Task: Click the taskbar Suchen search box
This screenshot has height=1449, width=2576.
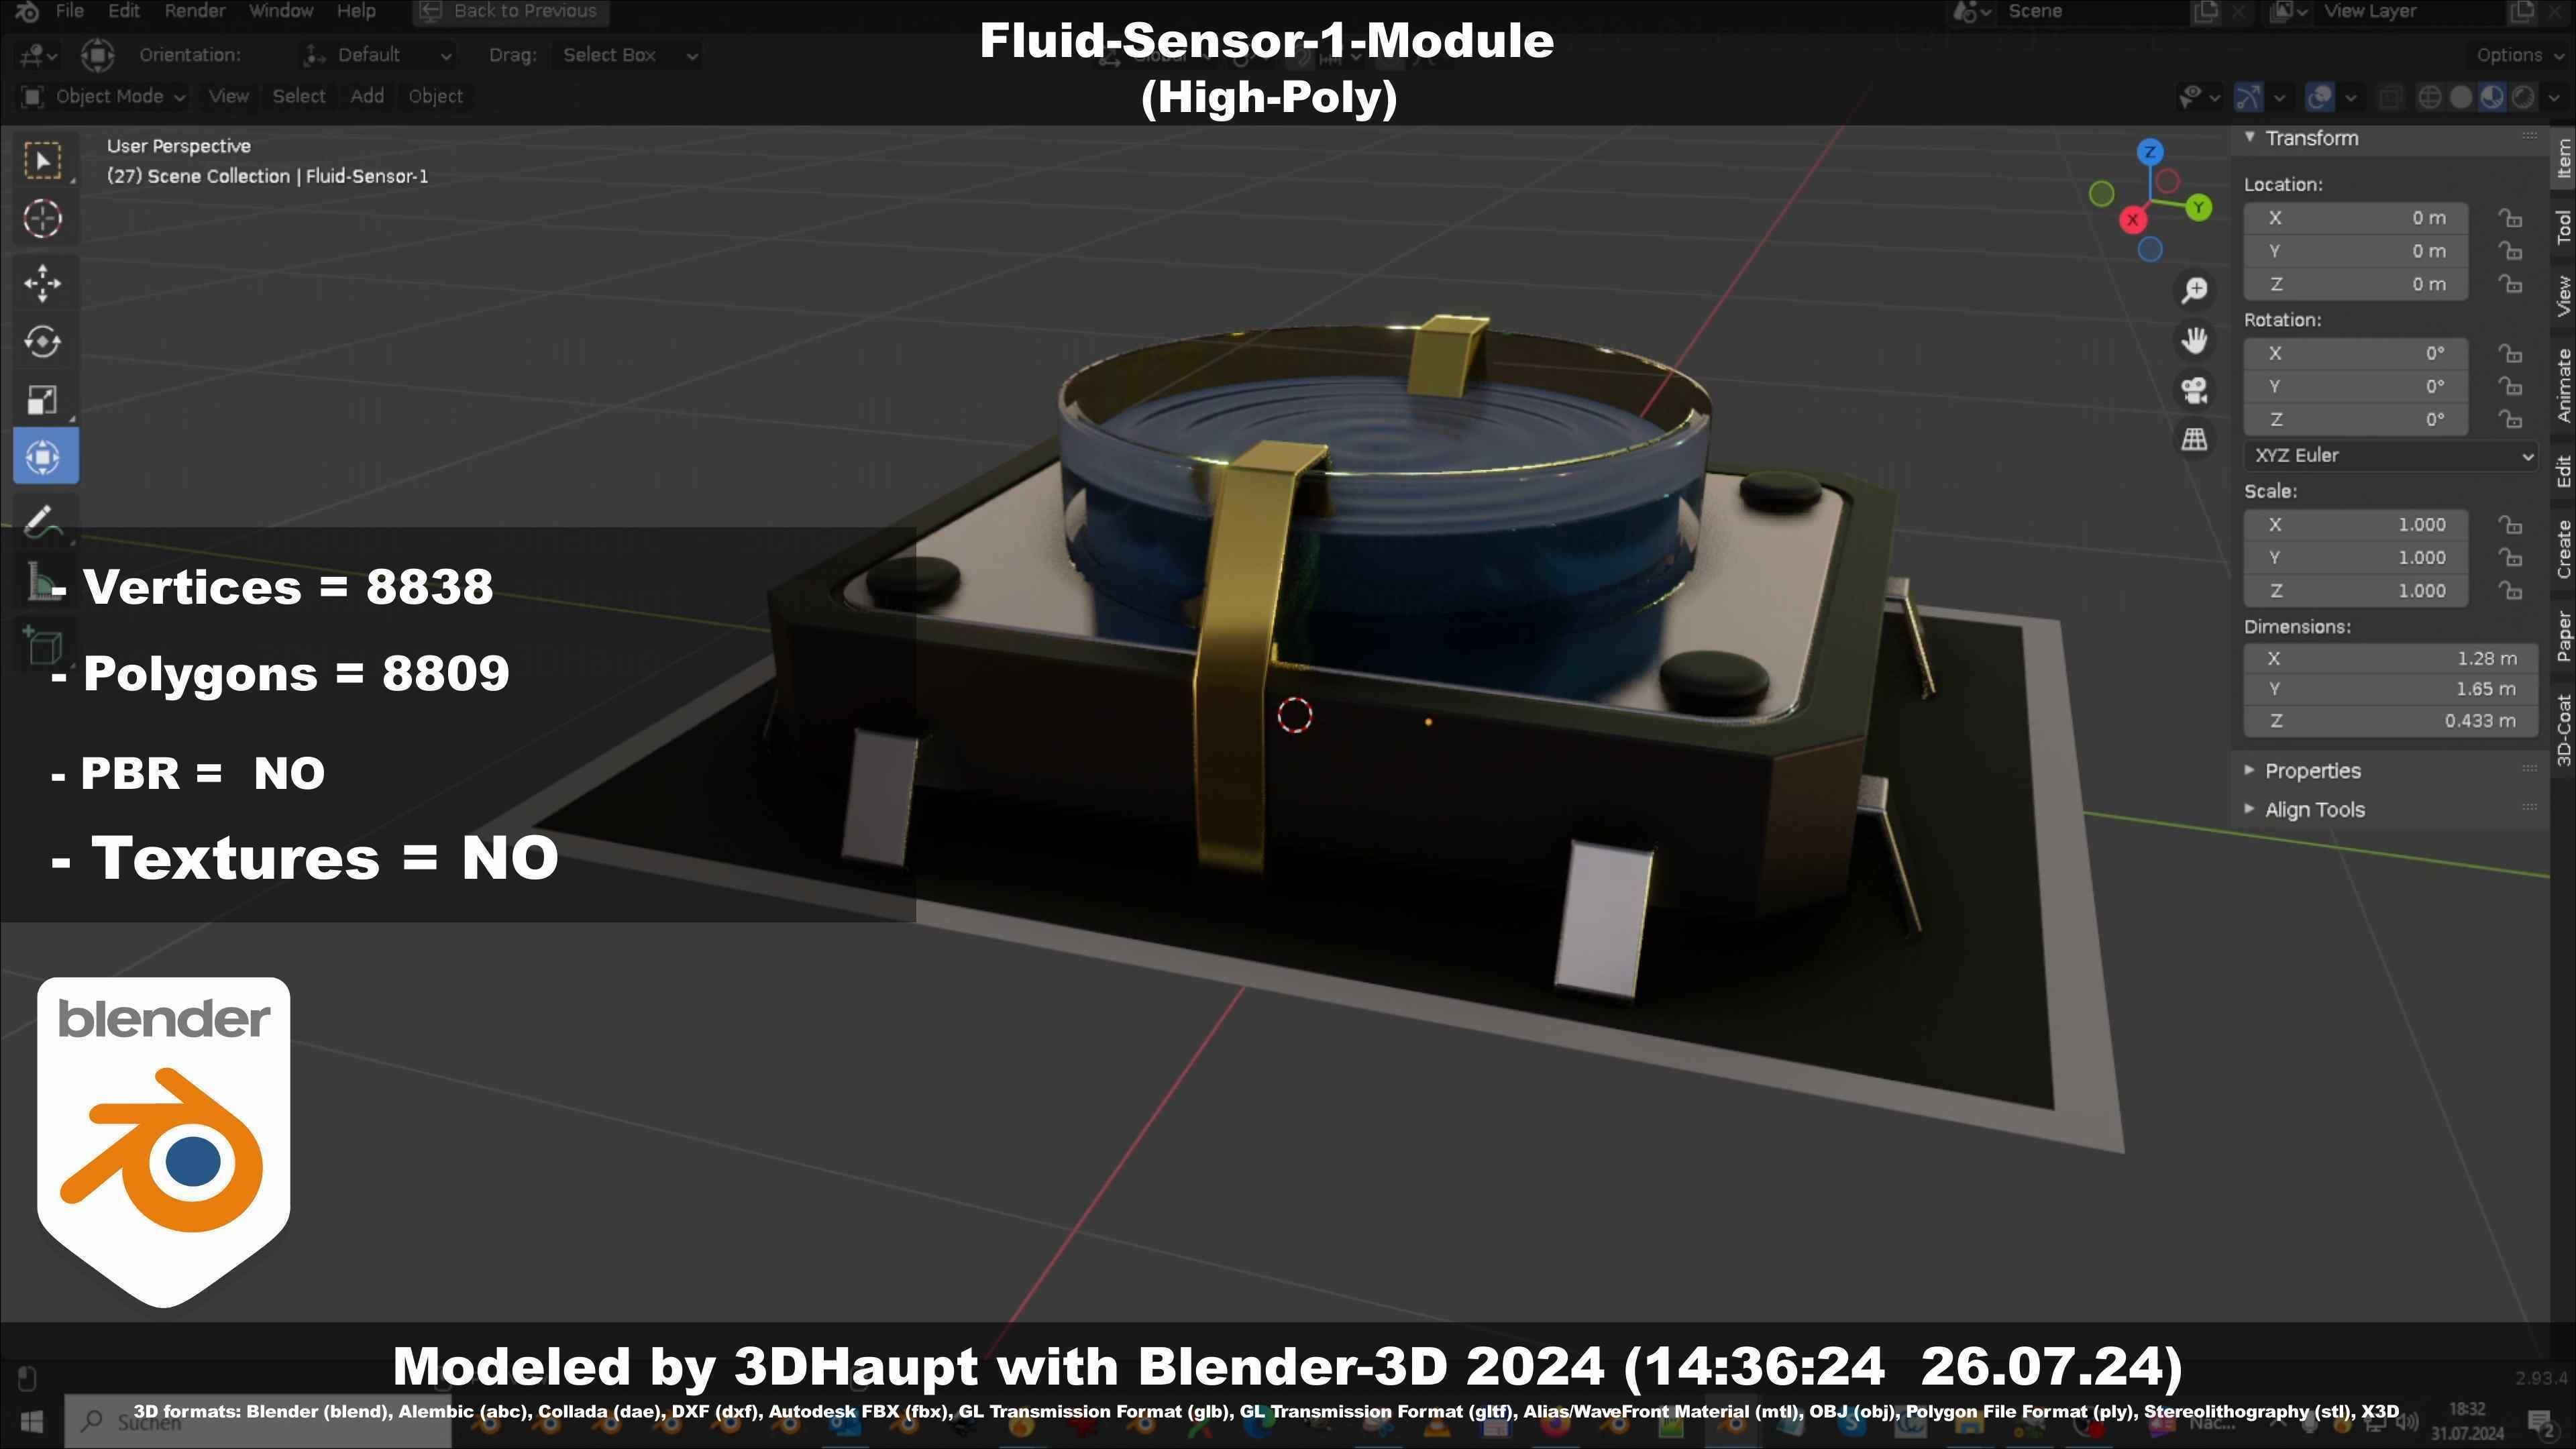Action: (x=258, y=1421)
